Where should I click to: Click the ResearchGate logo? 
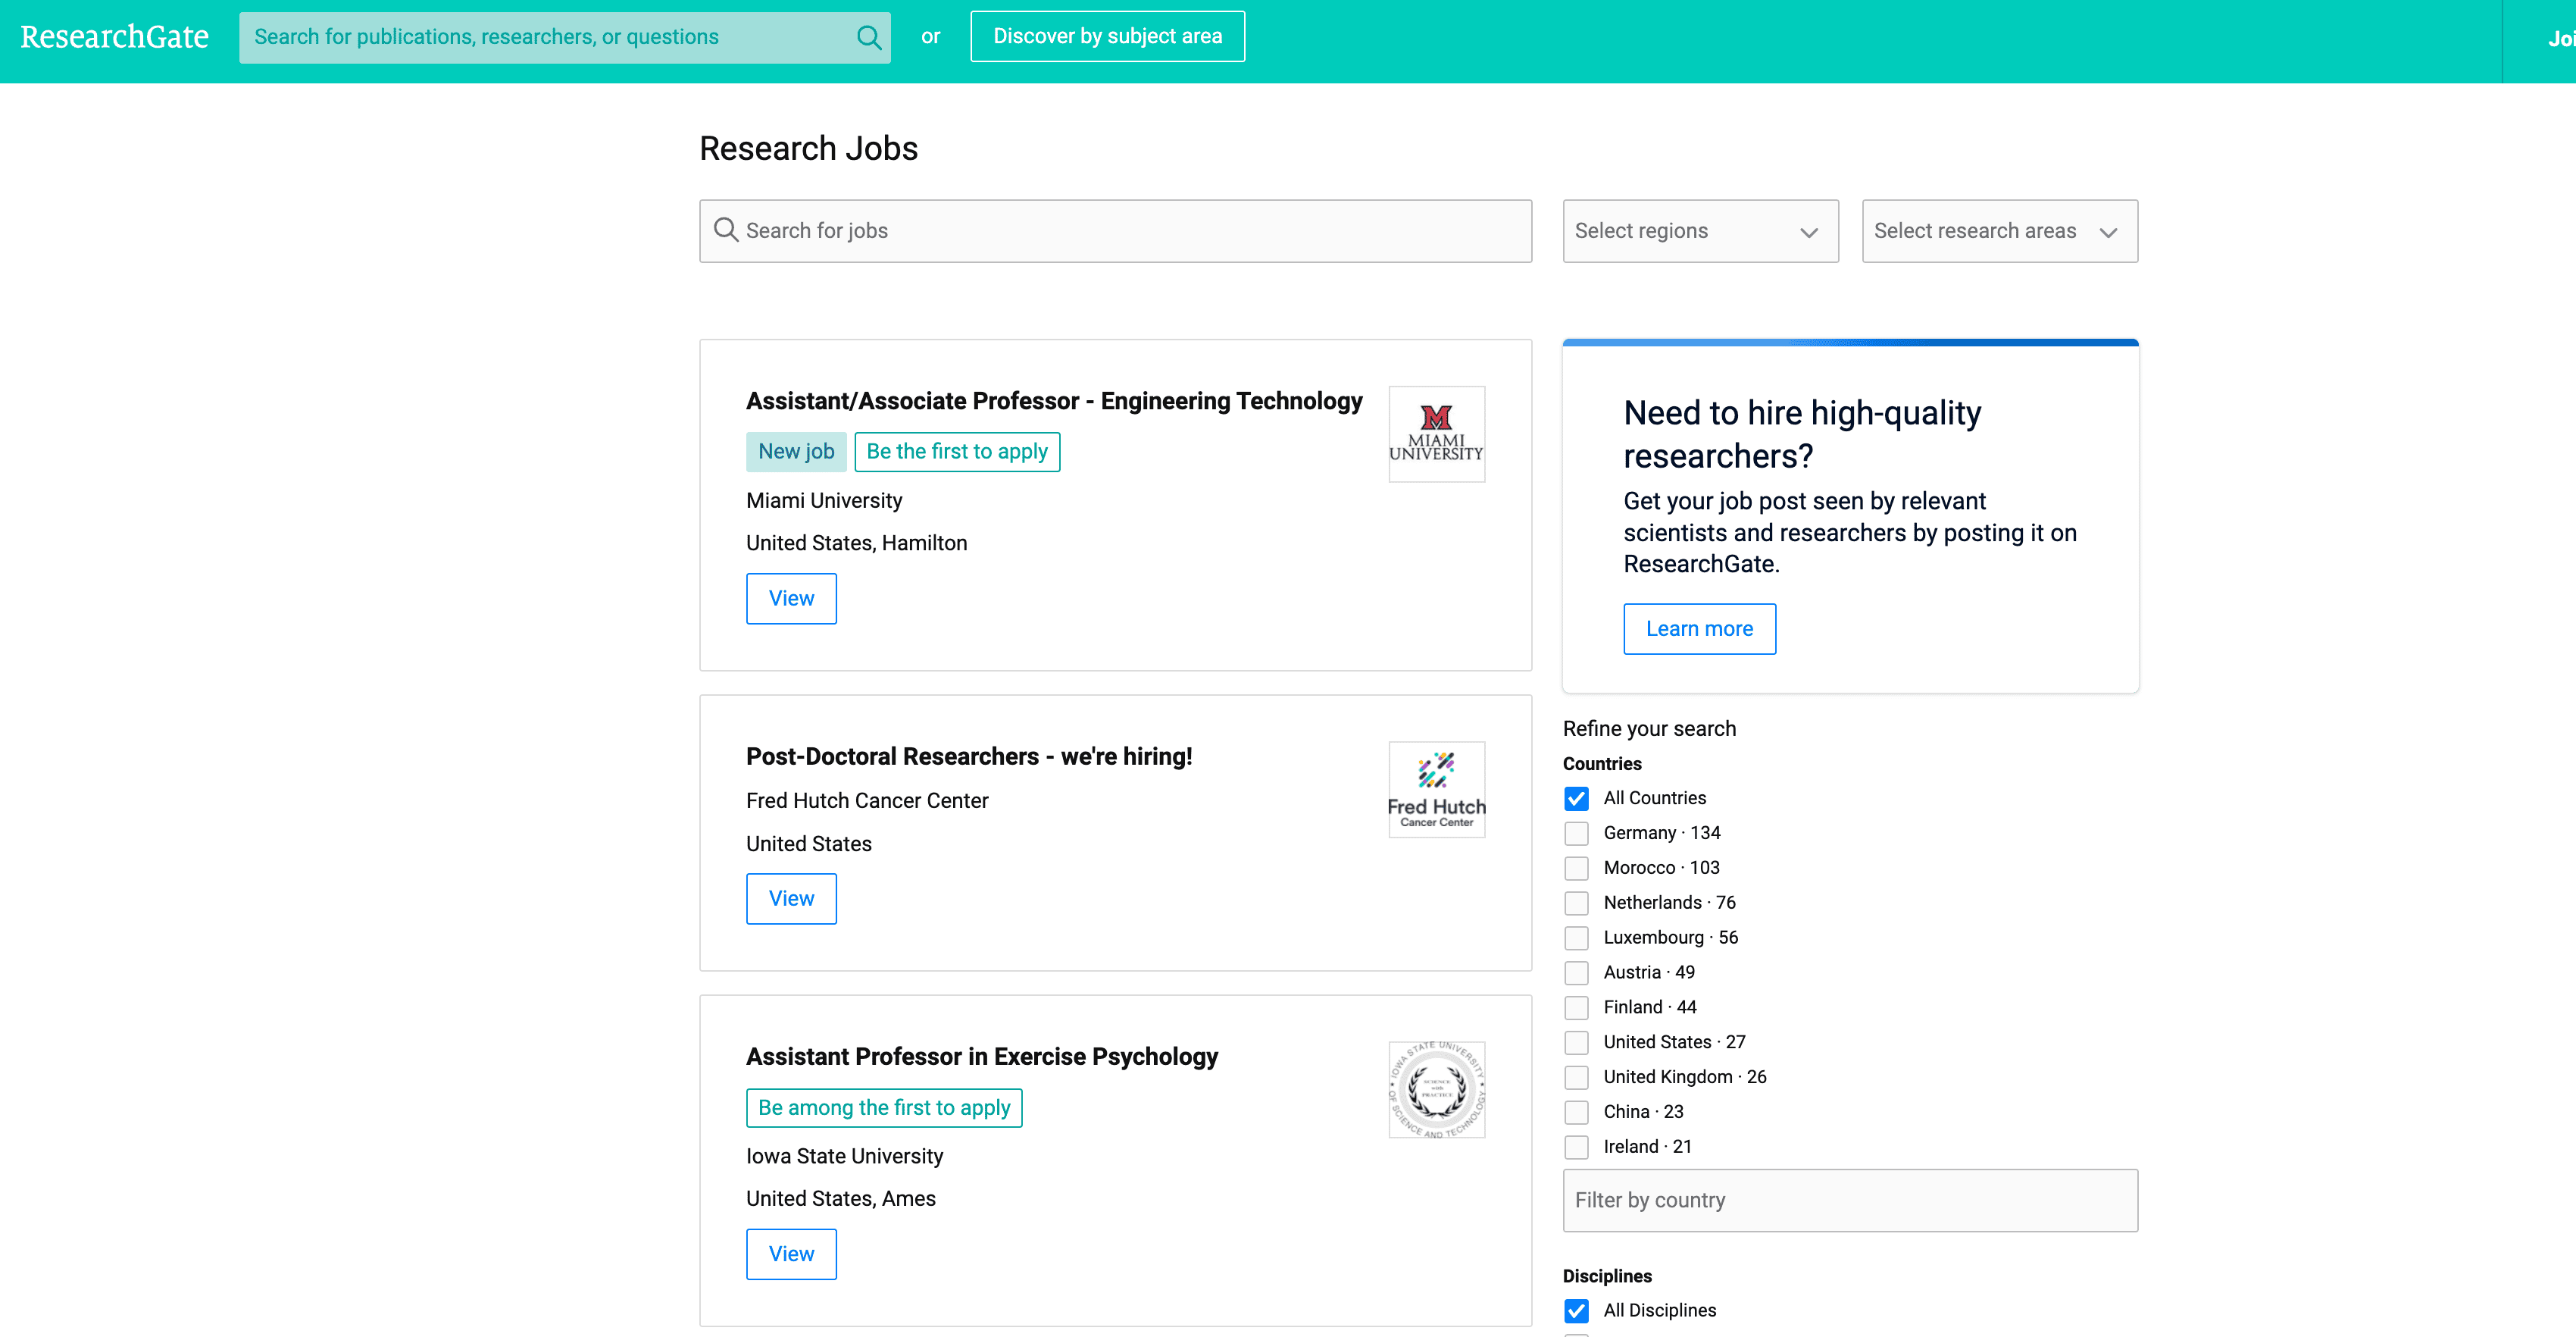click(x=114, y=37)
